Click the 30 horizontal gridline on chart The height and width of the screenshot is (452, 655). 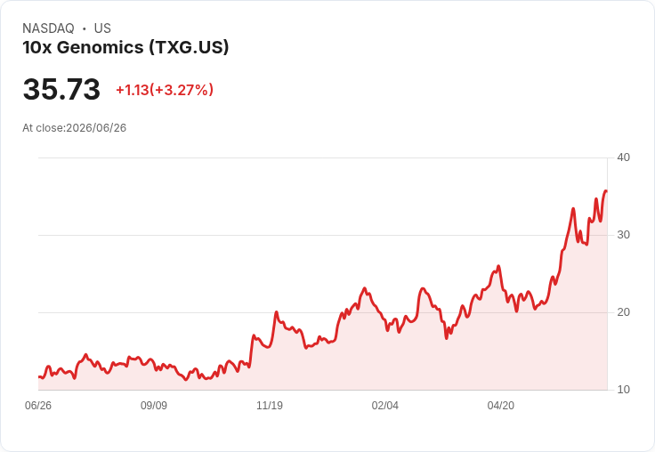click(322, 235)
